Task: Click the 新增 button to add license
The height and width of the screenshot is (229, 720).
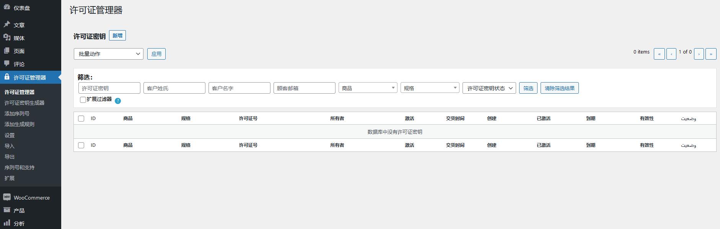Action: click(117, 36)
